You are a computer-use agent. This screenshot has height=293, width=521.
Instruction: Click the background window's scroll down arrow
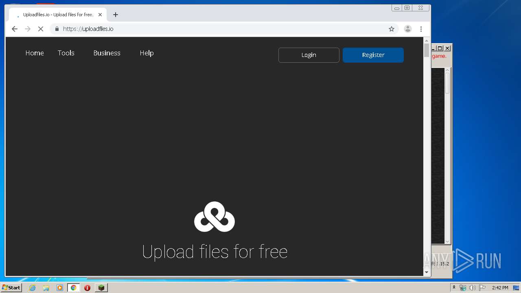[x=447, y=241]
